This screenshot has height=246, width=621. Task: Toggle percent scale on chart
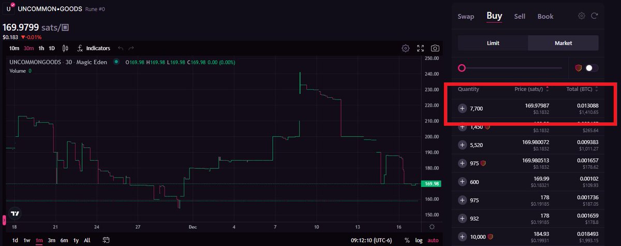[x=407, y=240]
